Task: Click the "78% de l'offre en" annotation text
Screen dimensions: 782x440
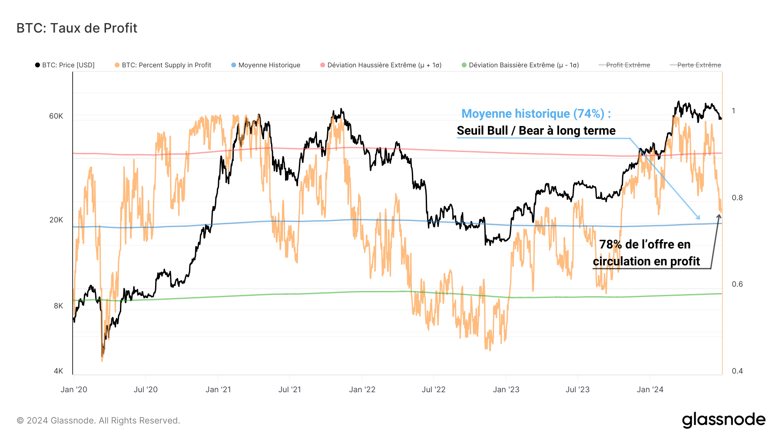Action: click(645, 245)
